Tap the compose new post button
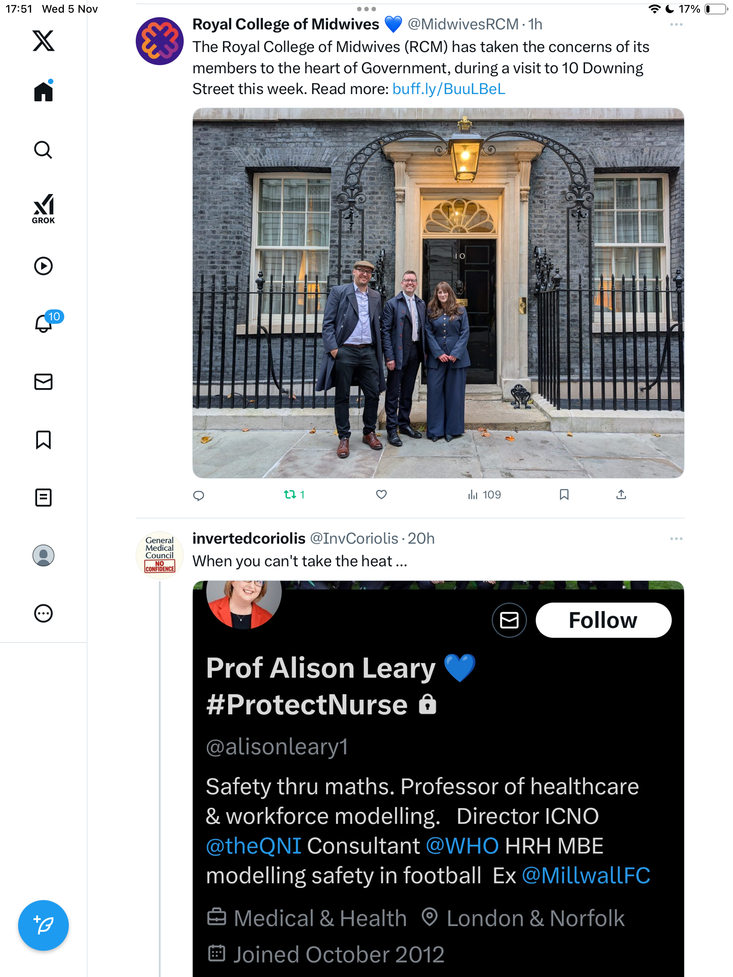Image resolution: width=733 pixels, height=977 pixels. (43, 925)
